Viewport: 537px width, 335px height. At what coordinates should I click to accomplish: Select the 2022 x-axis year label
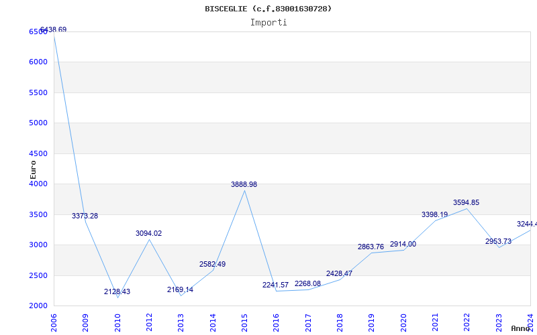467,323
